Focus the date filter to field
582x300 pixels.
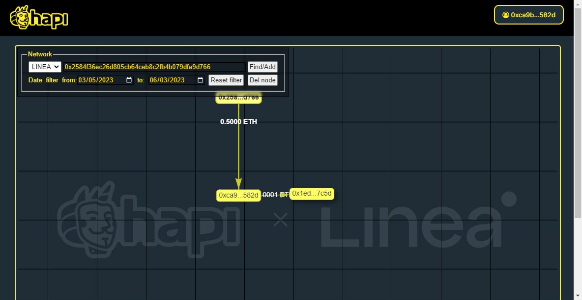pyautogui.click(x=176, y=80)
